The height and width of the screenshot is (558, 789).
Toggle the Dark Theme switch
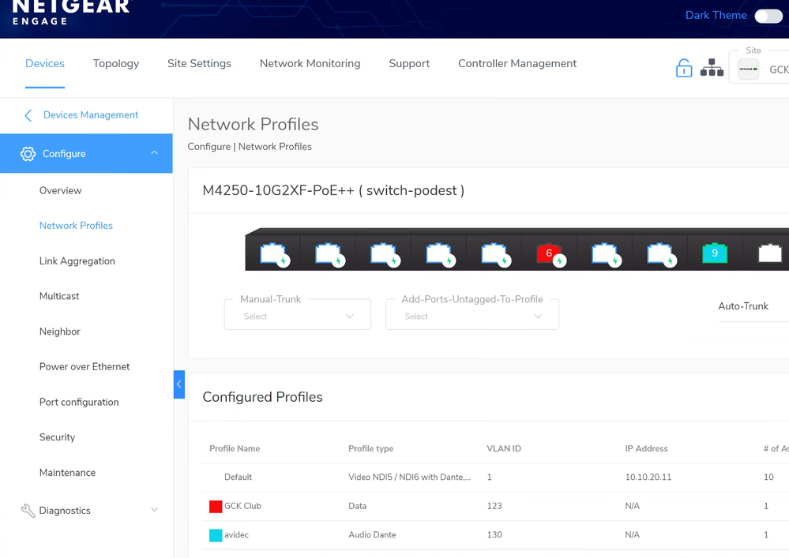[x=768, y=16]
